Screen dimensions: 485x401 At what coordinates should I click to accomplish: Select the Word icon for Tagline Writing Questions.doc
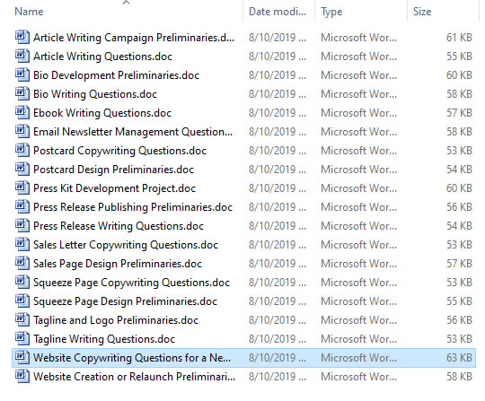(x=22, y=339)
